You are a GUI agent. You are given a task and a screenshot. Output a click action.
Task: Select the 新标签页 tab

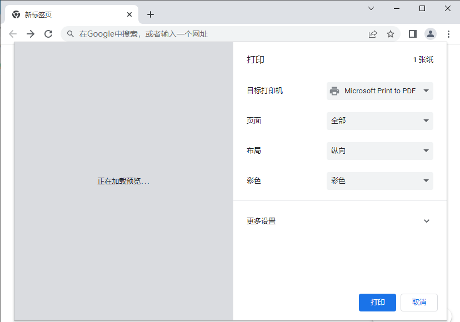(x=72, y=14)
